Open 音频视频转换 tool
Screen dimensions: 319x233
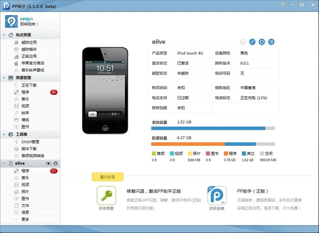click(30, 156)
